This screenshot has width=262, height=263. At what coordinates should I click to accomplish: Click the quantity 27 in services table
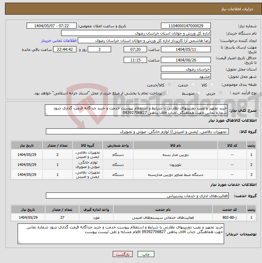click(62, 217)
